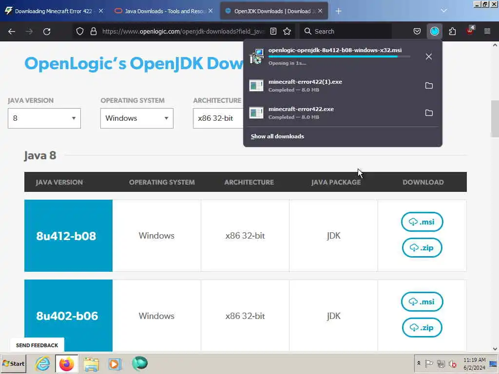Toggle reader view icon in address bar
The height and width of the screenshot is (374, 499).
pos(273,31)
